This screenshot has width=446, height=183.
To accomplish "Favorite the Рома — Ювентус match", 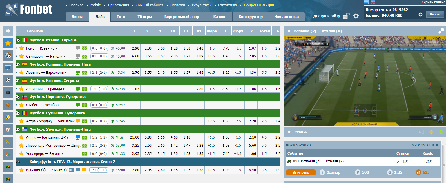I will [x=21, y=48].
